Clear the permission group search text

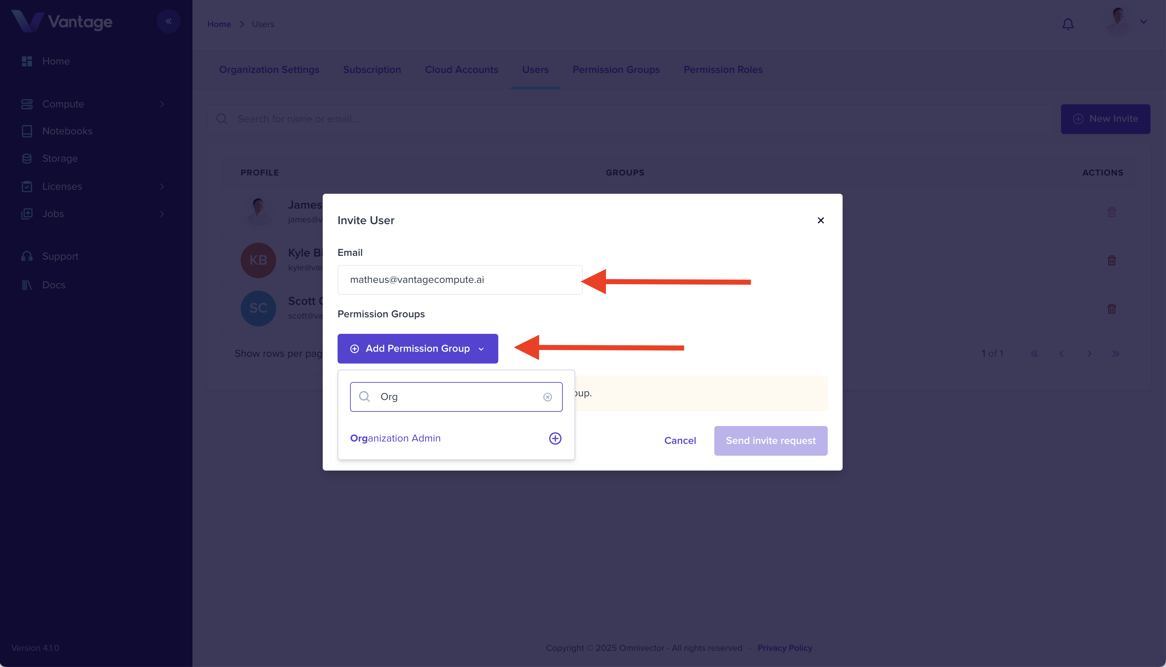[x=548, y=397]
